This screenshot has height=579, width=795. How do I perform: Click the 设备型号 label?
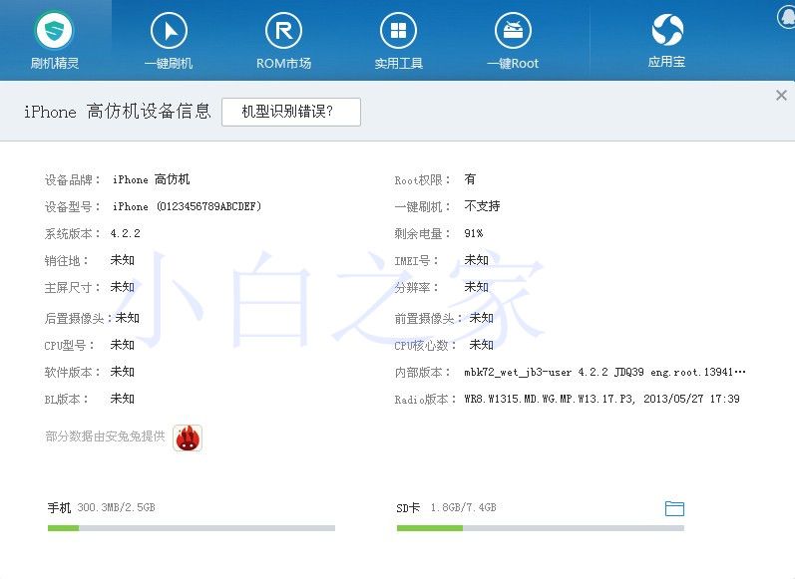[72, 206]
